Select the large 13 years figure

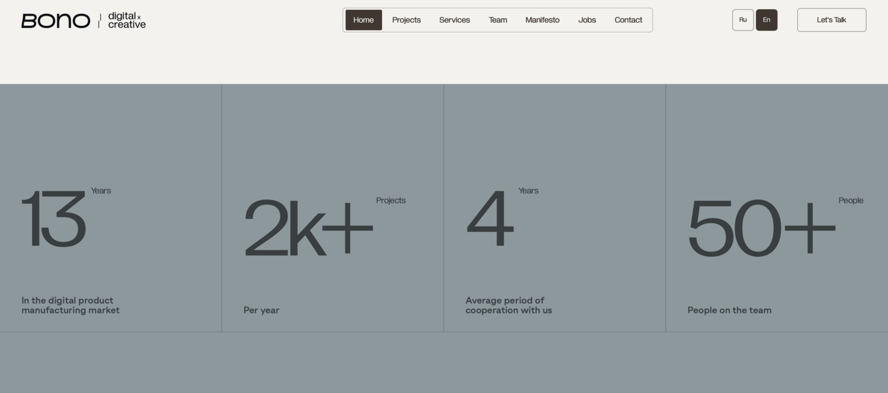click(54, 219)
